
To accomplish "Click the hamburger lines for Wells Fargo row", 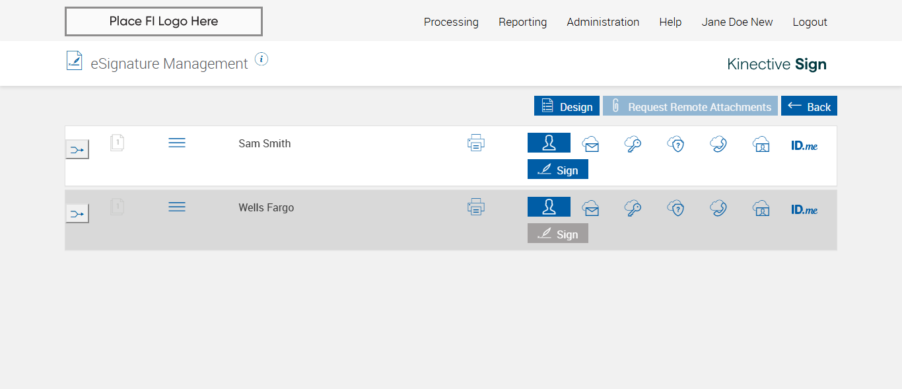I will click(x=177, y=207).
